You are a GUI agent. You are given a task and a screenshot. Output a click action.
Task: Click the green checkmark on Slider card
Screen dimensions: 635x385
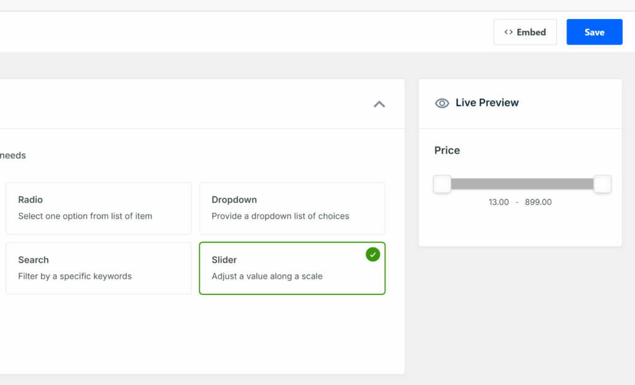click(x=372, y=254)
